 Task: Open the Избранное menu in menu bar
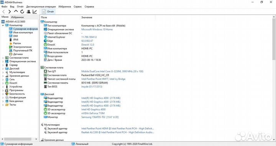click(65, 6)
